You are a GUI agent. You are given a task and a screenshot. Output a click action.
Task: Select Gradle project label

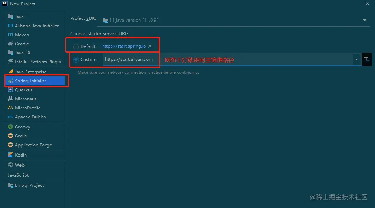tap(22, 44)
